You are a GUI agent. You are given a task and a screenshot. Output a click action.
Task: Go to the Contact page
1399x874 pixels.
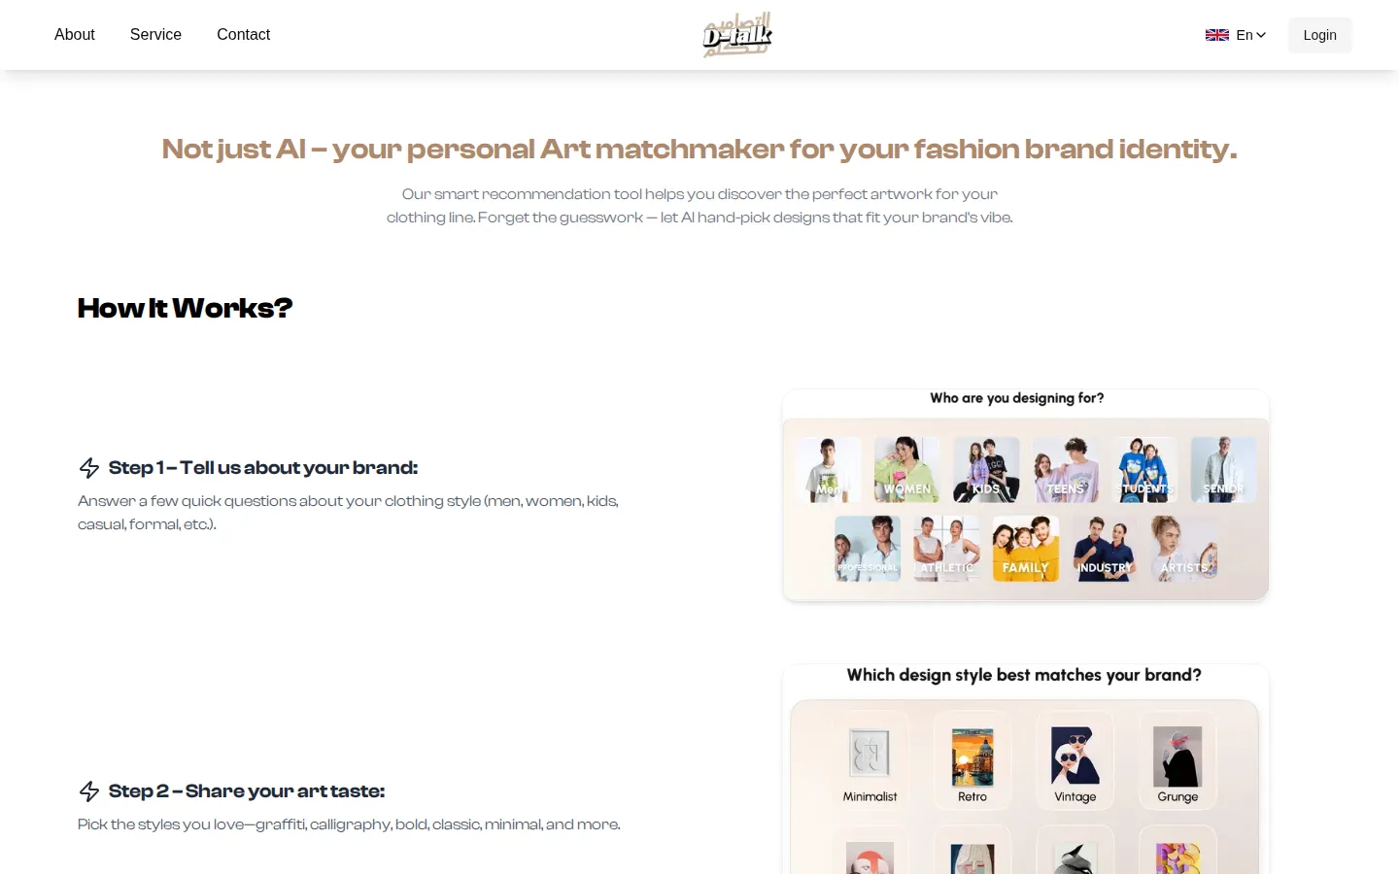tap(243, 35)
